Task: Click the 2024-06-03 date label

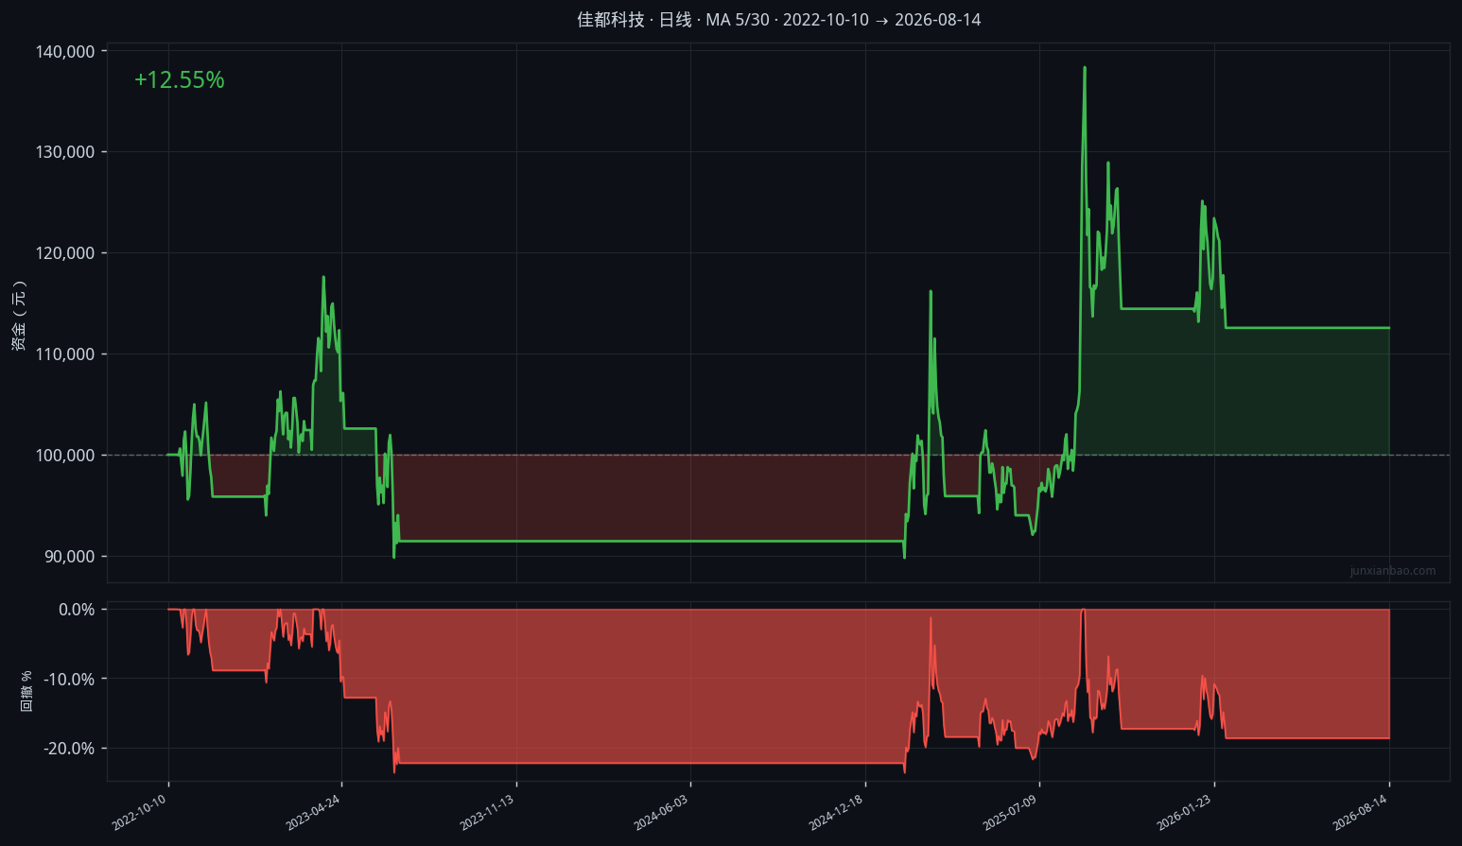Action: (661, 813)
